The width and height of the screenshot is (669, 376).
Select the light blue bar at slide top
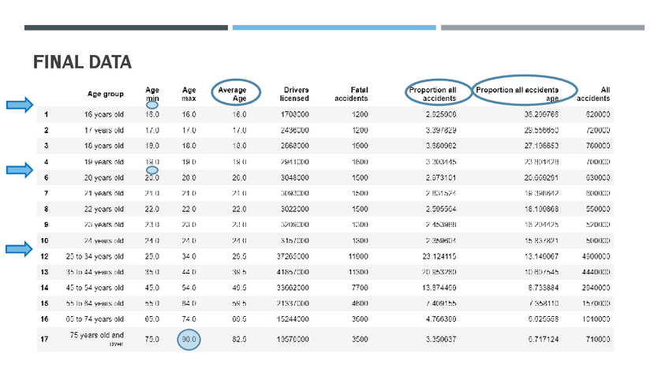(334, 28)
